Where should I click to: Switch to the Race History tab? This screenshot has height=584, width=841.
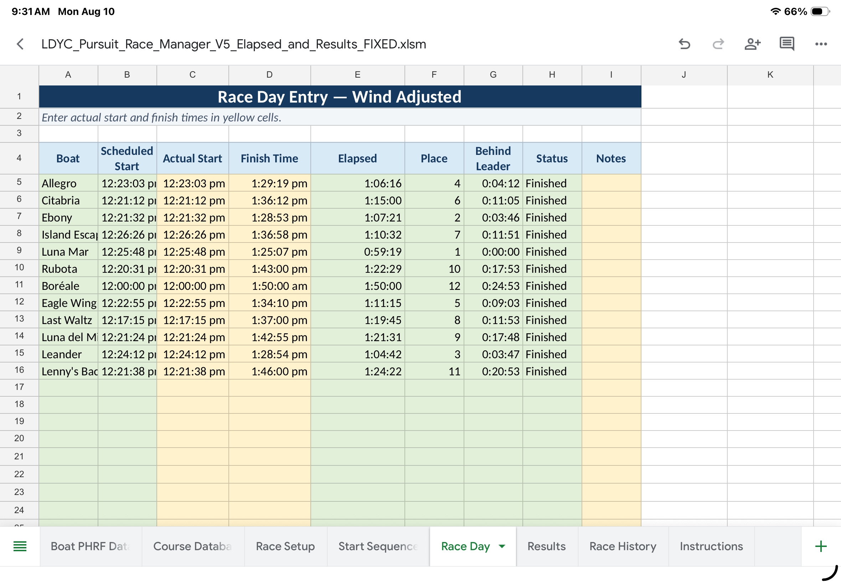pyautogui.click(x=623, y=546)
